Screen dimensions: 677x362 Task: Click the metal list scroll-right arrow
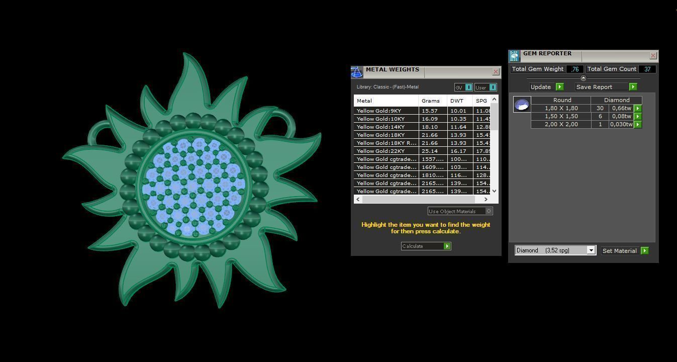(x=486, y=199)
